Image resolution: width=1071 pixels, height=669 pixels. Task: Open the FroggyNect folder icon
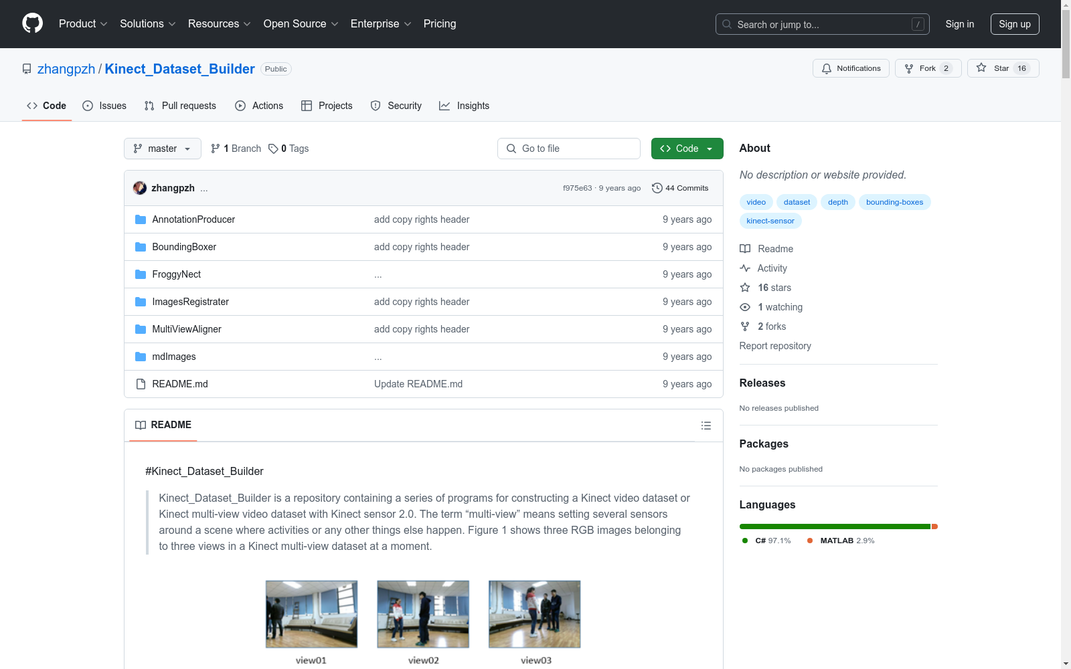[x=141, y=274]
